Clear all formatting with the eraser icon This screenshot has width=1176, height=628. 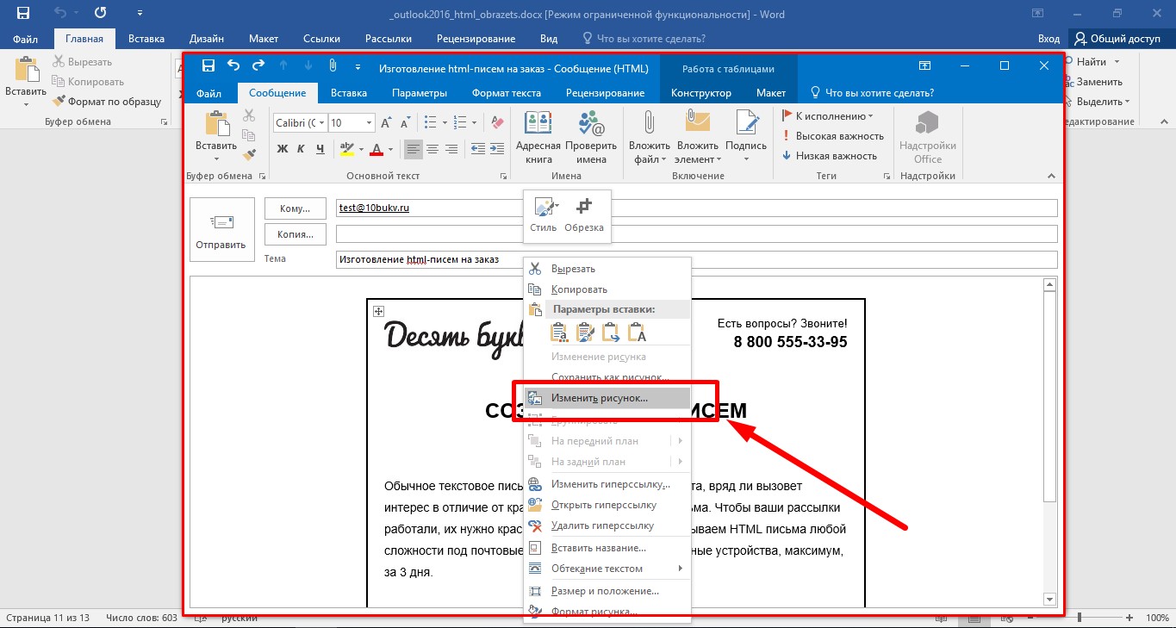[497, 122]
